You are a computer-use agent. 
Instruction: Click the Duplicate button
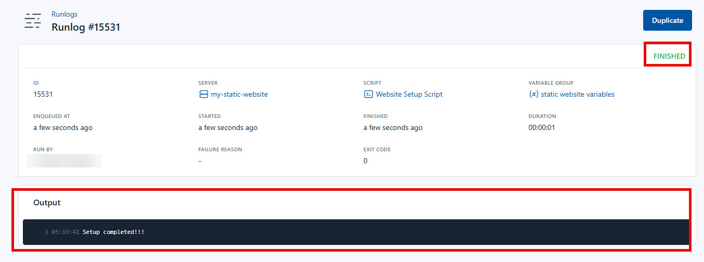click(x=668, y=20)
